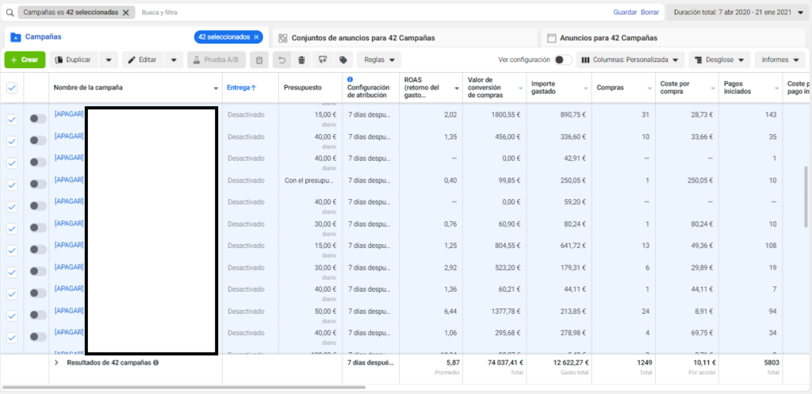Open Importe gastado column dropdown arrow
This screenshot has width=812, height=394.
tap(586, 89)
